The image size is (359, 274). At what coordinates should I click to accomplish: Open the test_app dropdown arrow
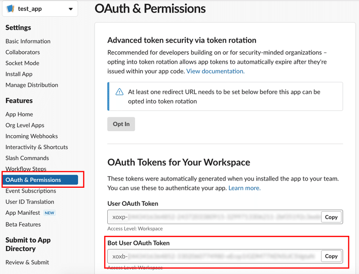point(70,9)
